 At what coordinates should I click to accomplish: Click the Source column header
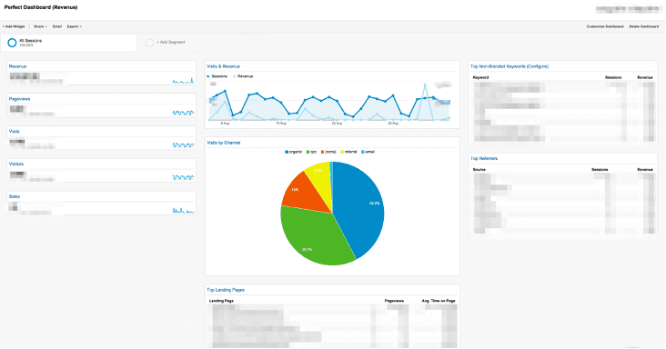pyautogui.click(x=479, y=170)
